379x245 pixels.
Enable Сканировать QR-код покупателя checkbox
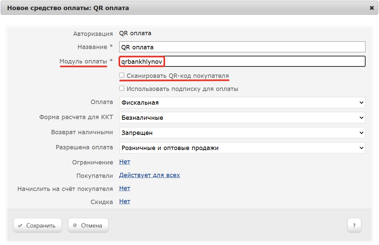tap(122, 76)
